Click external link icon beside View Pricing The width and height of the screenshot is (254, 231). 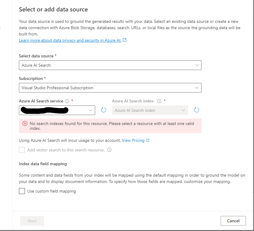click(x=148, y=140)
